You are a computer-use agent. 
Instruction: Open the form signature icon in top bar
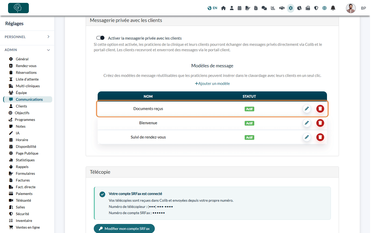tap(248, 8)
